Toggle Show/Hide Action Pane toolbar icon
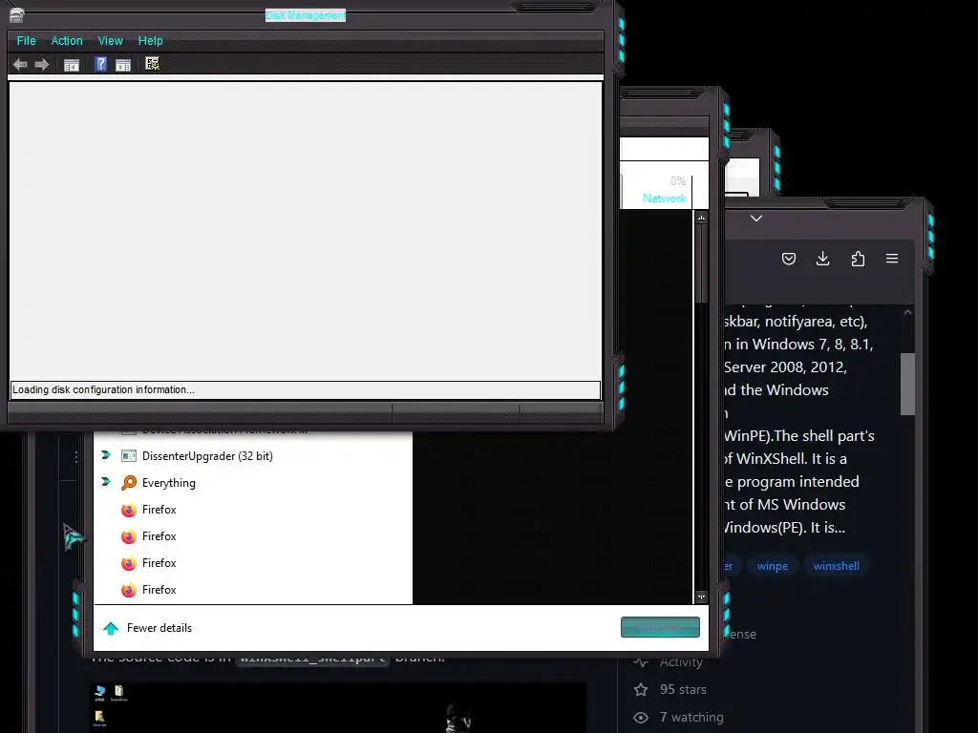Viewport: 978px width, 733px height. pyautogui.click(x=123, y=64)
